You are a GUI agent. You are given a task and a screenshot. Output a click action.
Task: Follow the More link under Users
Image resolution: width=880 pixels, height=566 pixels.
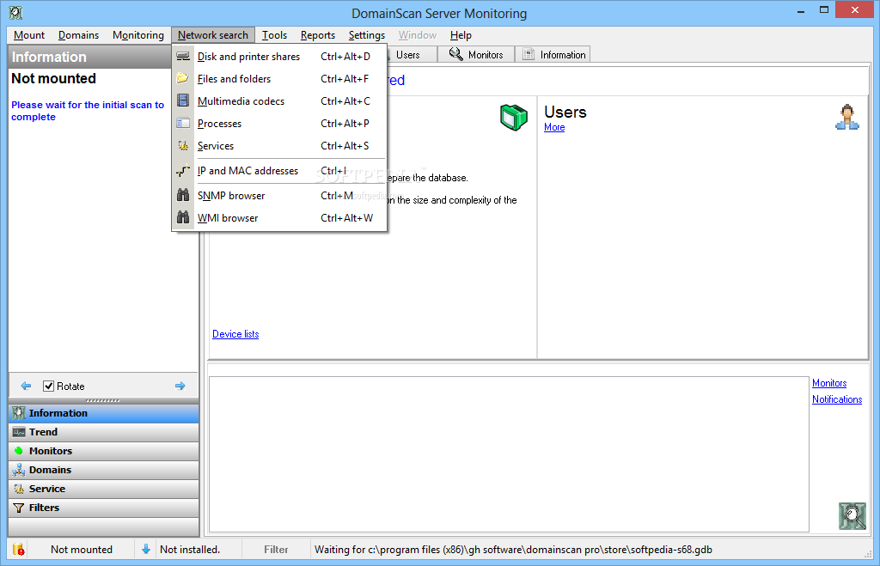click(554, 127)
